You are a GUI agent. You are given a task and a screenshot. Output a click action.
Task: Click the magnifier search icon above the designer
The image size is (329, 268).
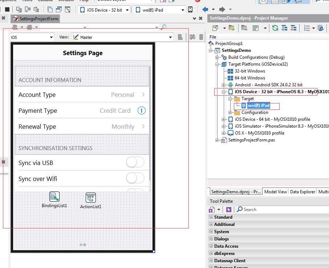[x=163, y=27]
